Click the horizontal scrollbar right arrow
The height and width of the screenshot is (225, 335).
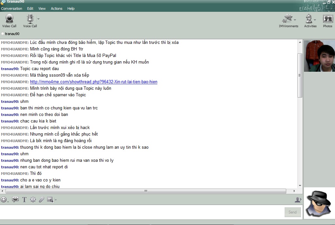pyautogui.click(x=294, y=191)
